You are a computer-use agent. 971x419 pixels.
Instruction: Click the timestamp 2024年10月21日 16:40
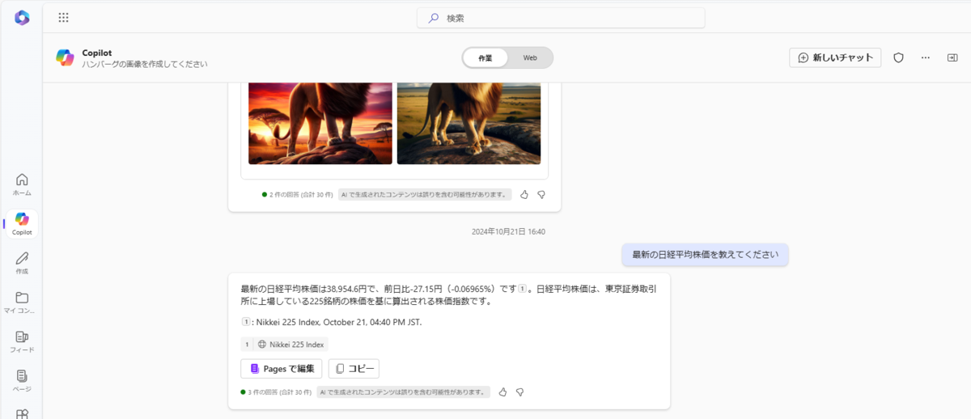coord(508,231)
